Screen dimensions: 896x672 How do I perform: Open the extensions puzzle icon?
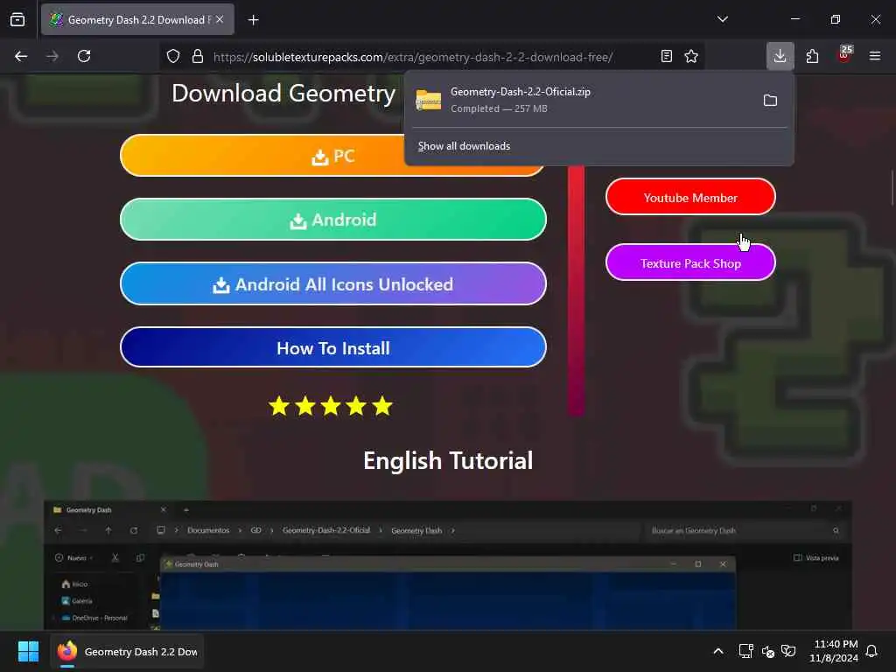pyautogui.click(x=812, y=56)
